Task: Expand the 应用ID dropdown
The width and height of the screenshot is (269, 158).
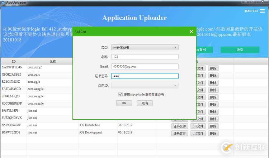Action: click(145, 86)
